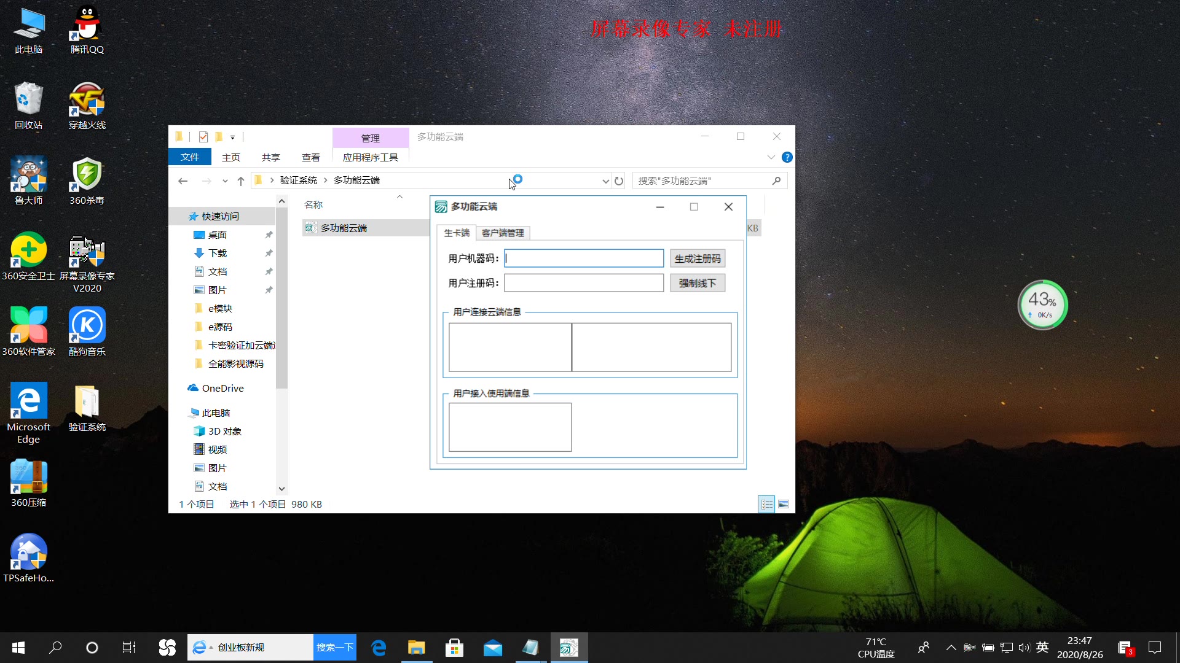Switch to 客户端管理 tab
Image resolution: width=1180 pixels, height=663 pixels.
tap(503, 233)
